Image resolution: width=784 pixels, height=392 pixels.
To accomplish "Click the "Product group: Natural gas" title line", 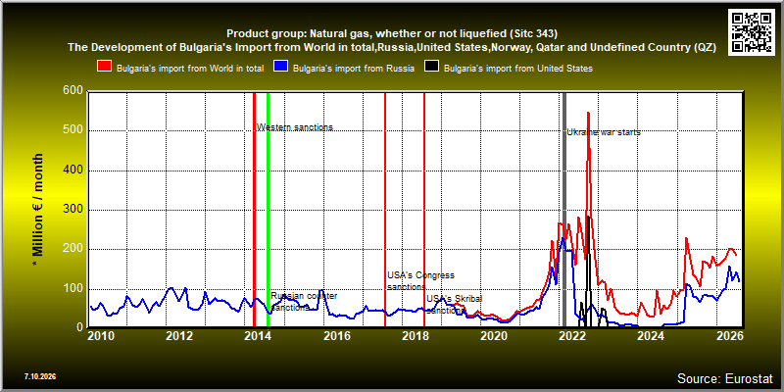I will 392,33.
